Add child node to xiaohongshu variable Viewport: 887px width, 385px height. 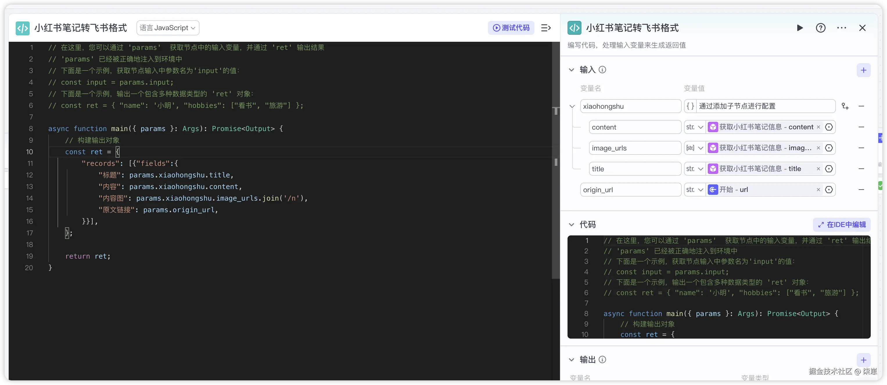pos(845,106)
